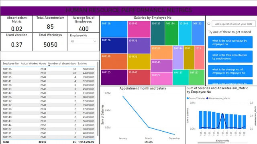Select the dark blue treemap tile 101126
The width and height of the screenshot is (257, 144).
114,45
